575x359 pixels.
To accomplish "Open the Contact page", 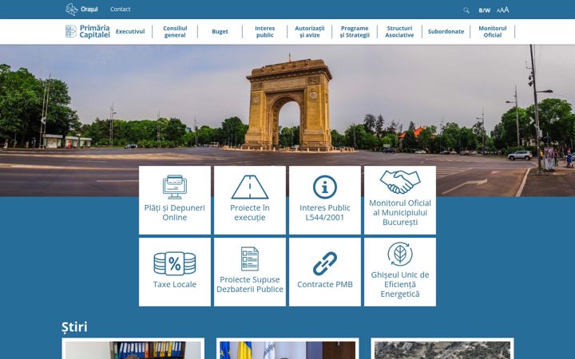I will (121, 9).
